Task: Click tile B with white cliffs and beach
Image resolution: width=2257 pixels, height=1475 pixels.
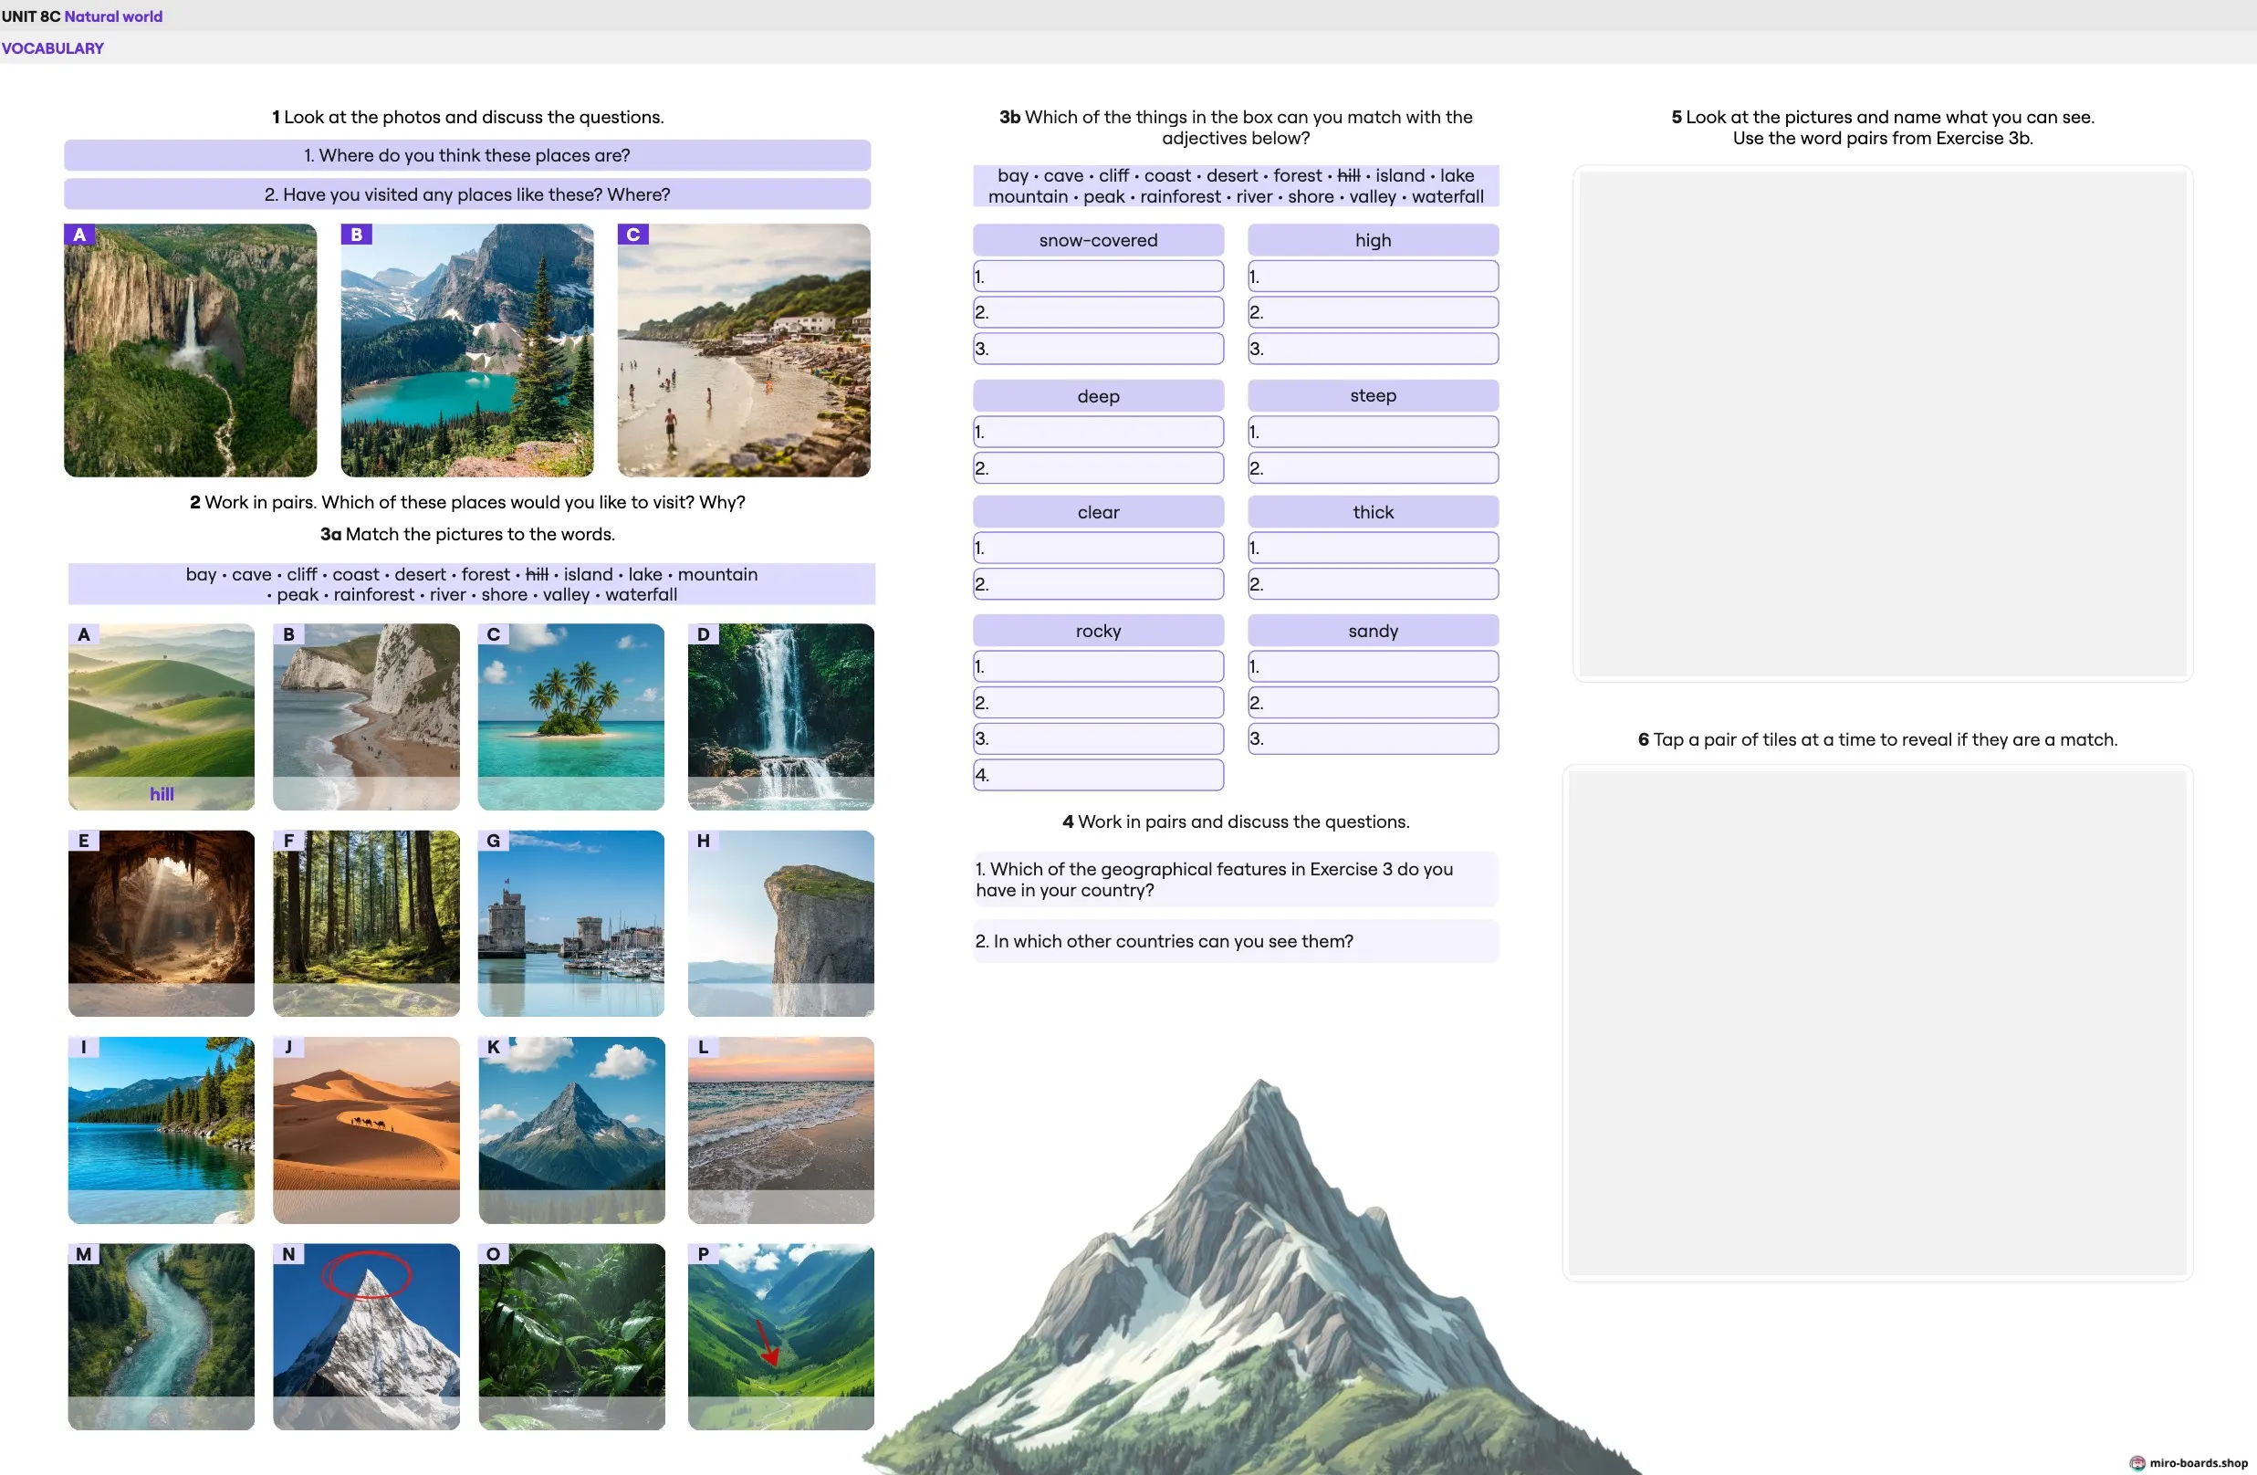Action: 366,717
